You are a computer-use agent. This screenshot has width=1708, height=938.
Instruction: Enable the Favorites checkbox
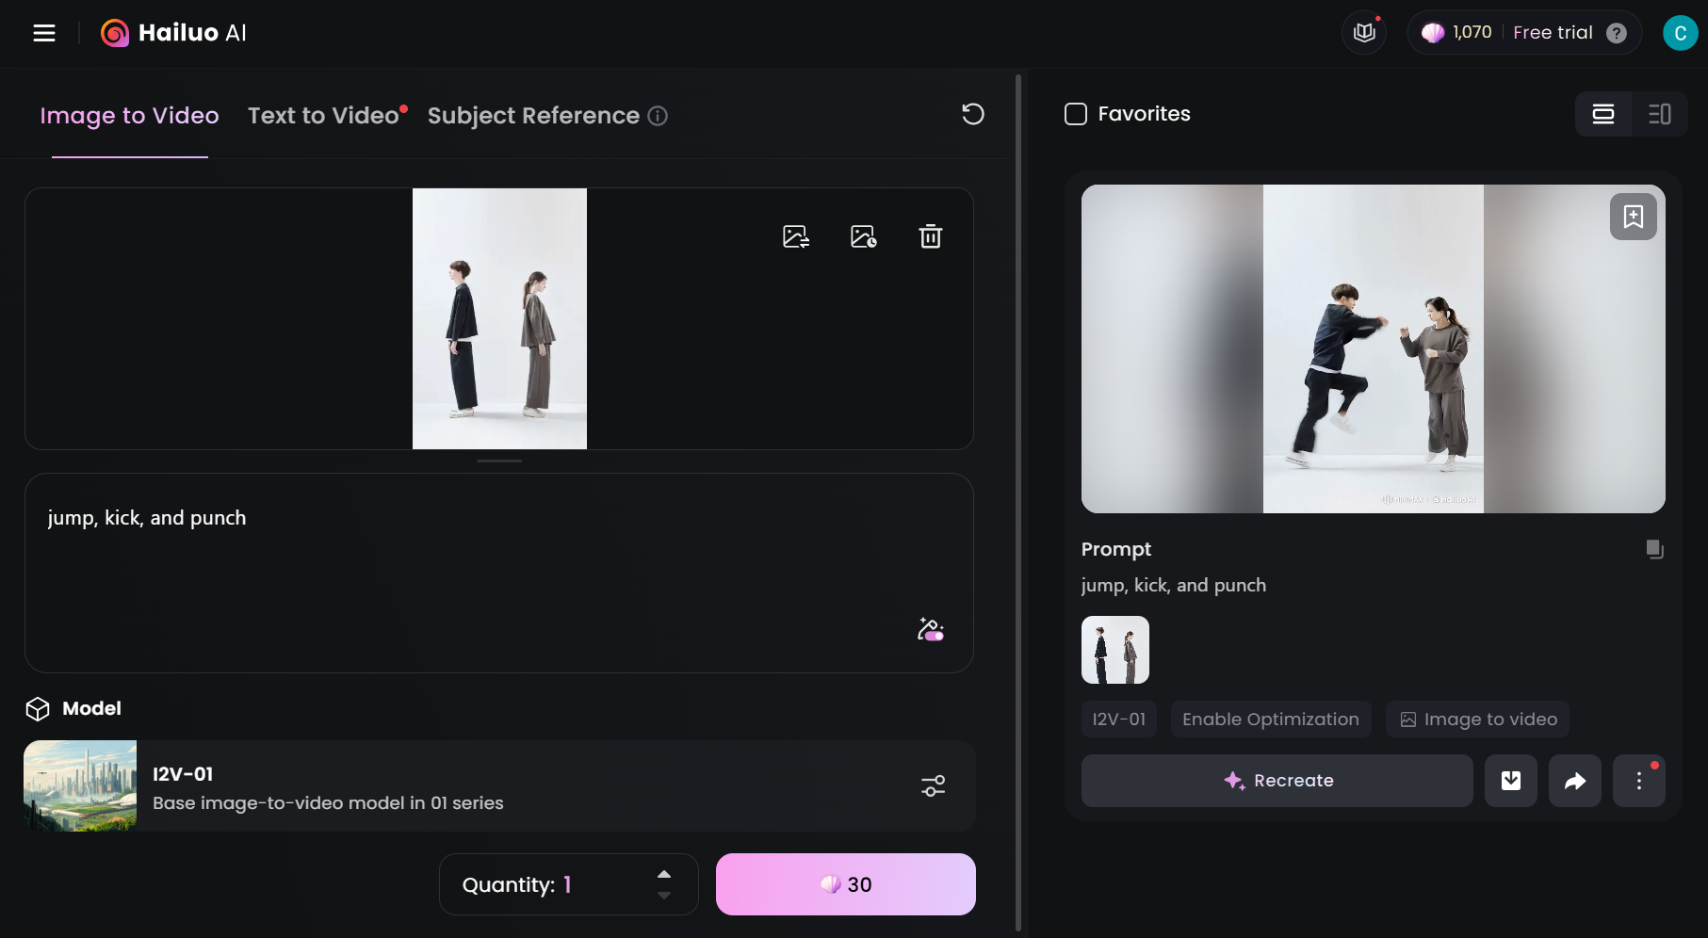1076,114
